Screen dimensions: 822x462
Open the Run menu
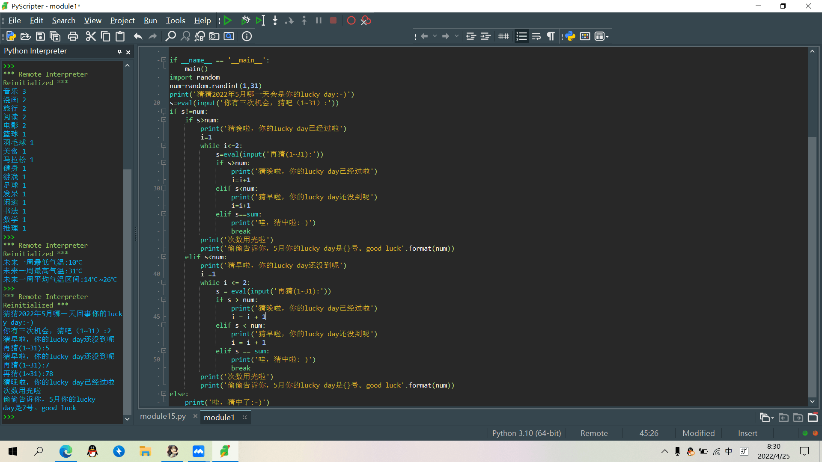[150, 21]
